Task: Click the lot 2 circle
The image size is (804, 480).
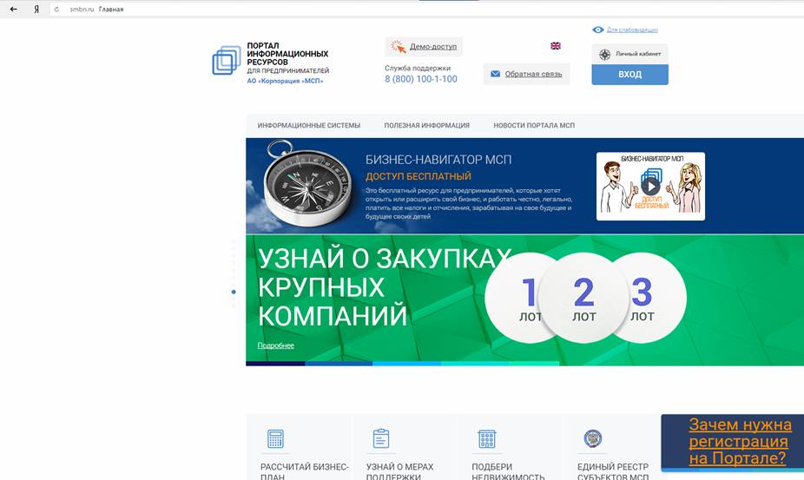Action: (x=583, y=298)
